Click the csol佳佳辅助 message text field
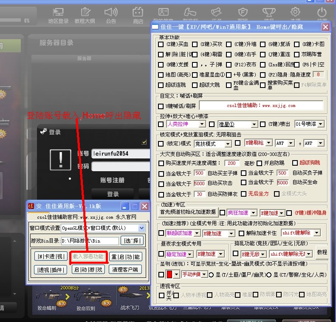 click(261, 105)
